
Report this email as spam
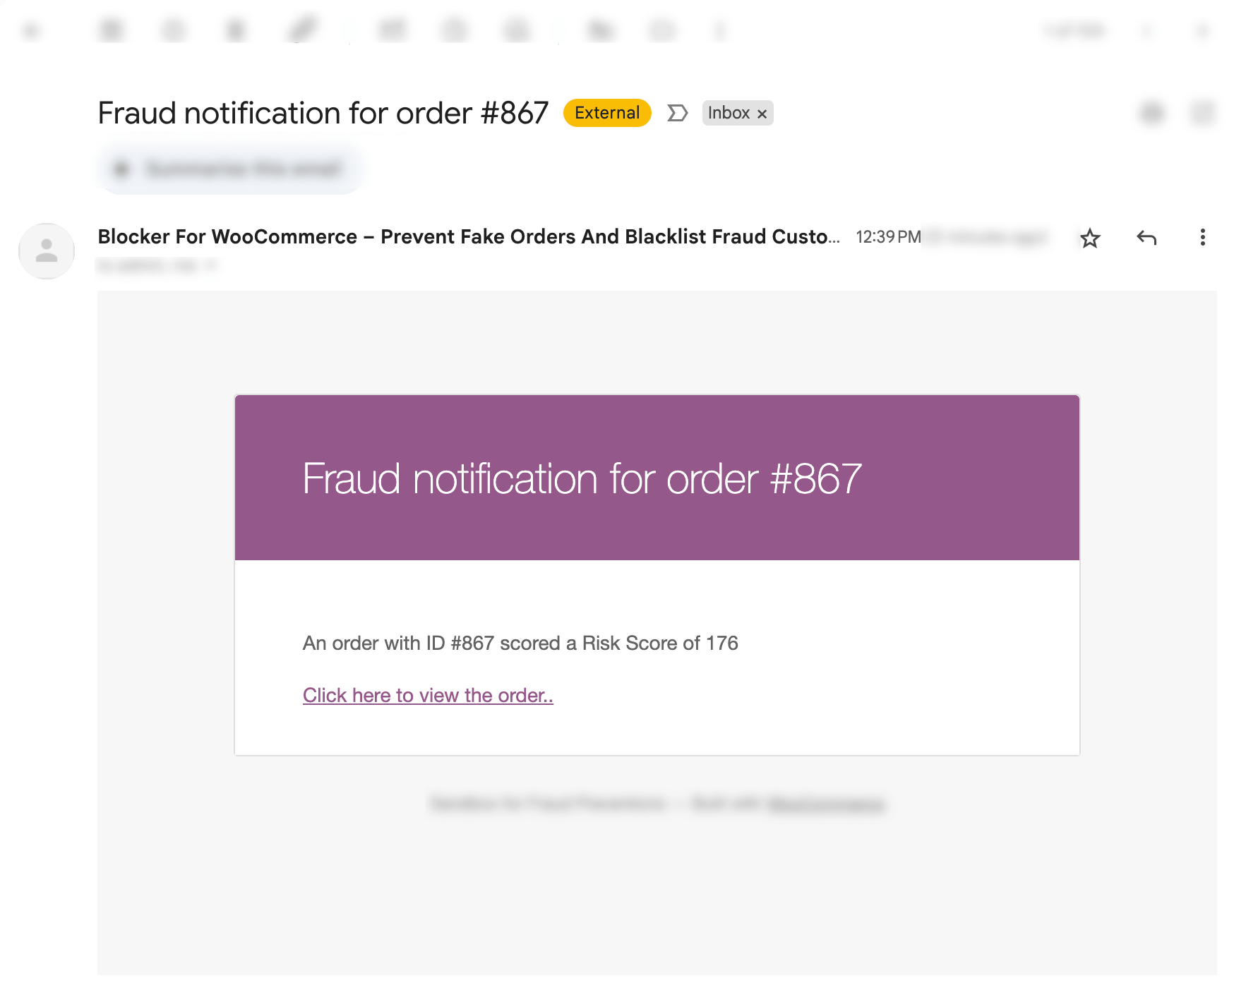[x=173, y=30]
